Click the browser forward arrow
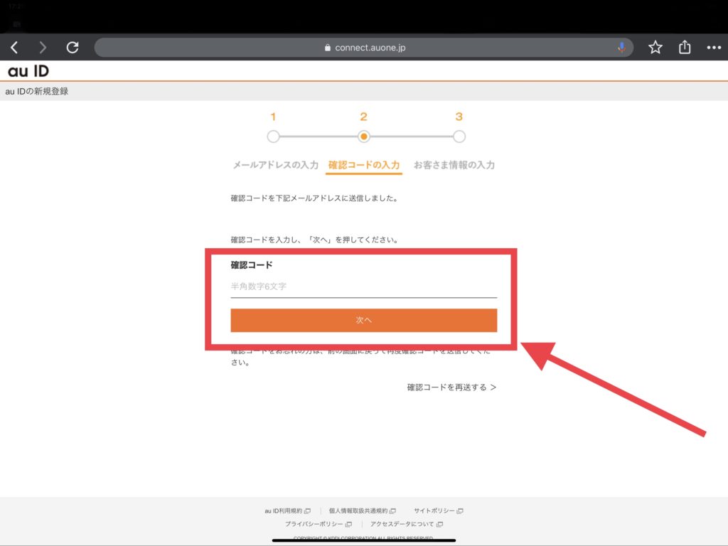The height and width of the screenshot is (546, 728). pos(43,48)
